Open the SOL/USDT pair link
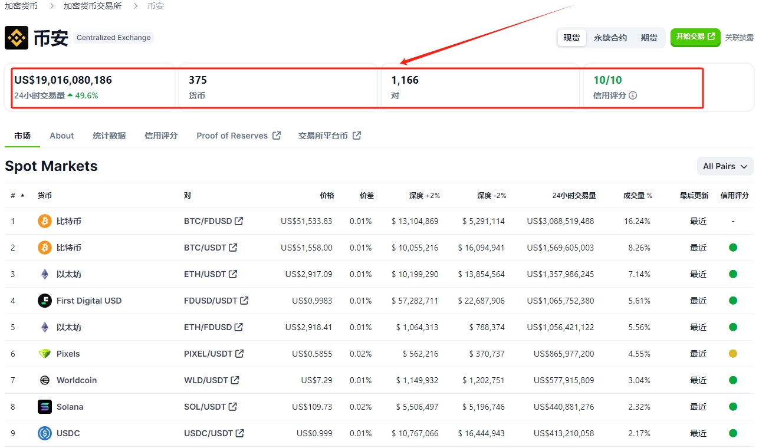This screenshot has width=759, height=448. (205, 407)
